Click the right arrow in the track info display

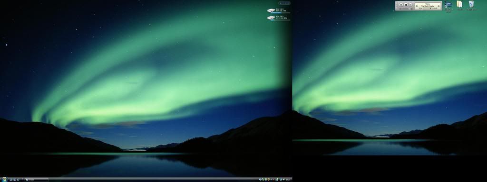(x=439, y=6)
